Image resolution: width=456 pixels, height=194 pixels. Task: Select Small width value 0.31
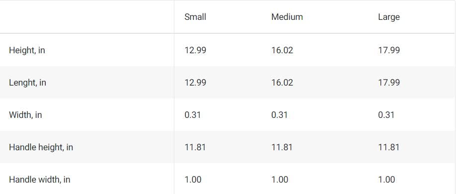click(x=193, y=115)
